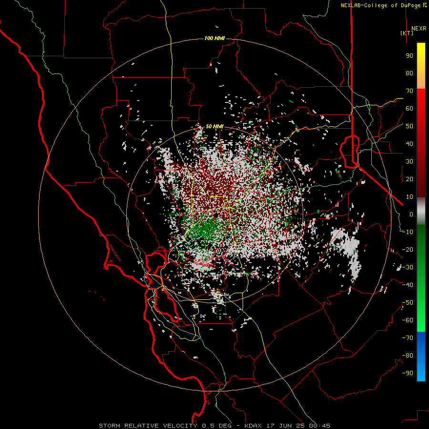Click the 50 value on the velocity scale
Screen dimensions: 429x429
pos(409,126)
